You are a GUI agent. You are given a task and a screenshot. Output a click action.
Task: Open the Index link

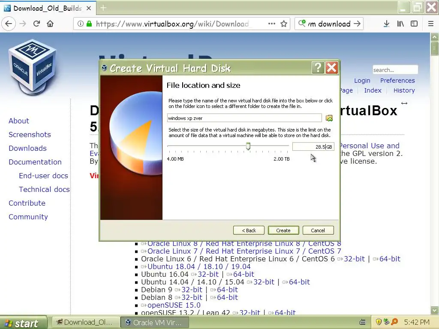pyautogui.click(x=373, y=90)
